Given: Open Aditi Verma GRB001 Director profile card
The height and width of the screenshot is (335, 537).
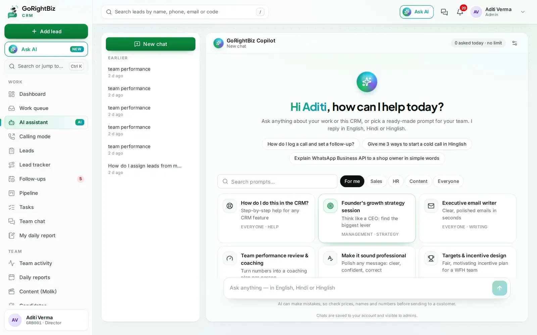Looking at the screenshot, I should (x=46, y=320).
